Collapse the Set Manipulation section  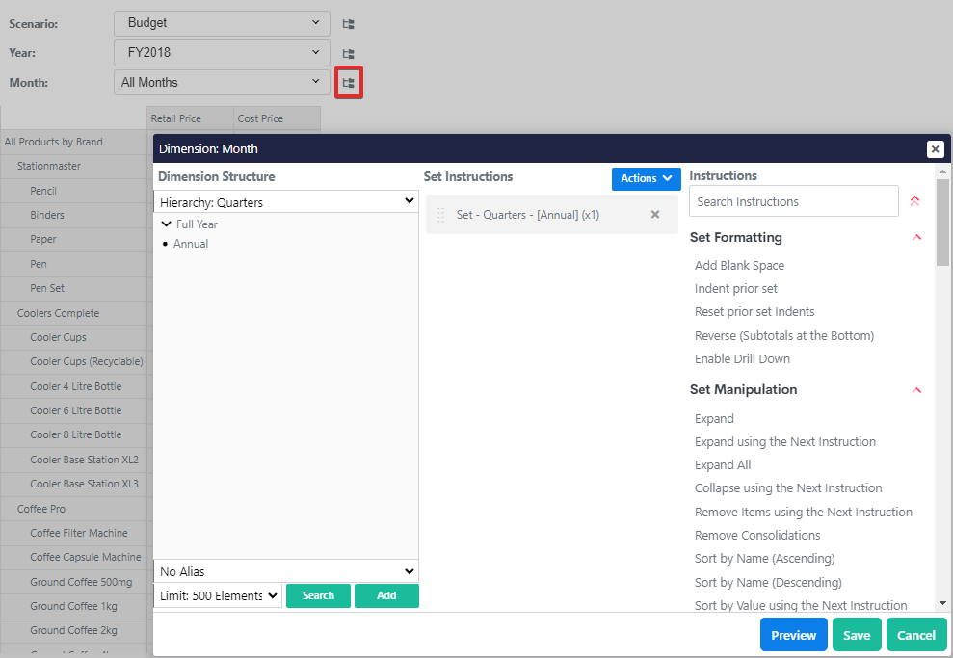(916, 390)
